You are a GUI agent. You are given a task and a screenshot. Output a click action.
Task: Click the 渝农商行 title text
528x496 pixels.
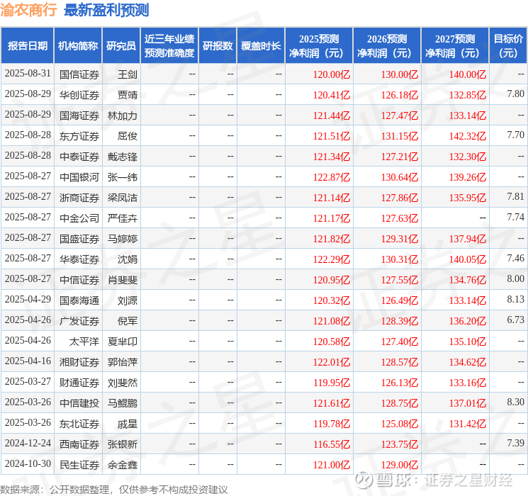28,10
